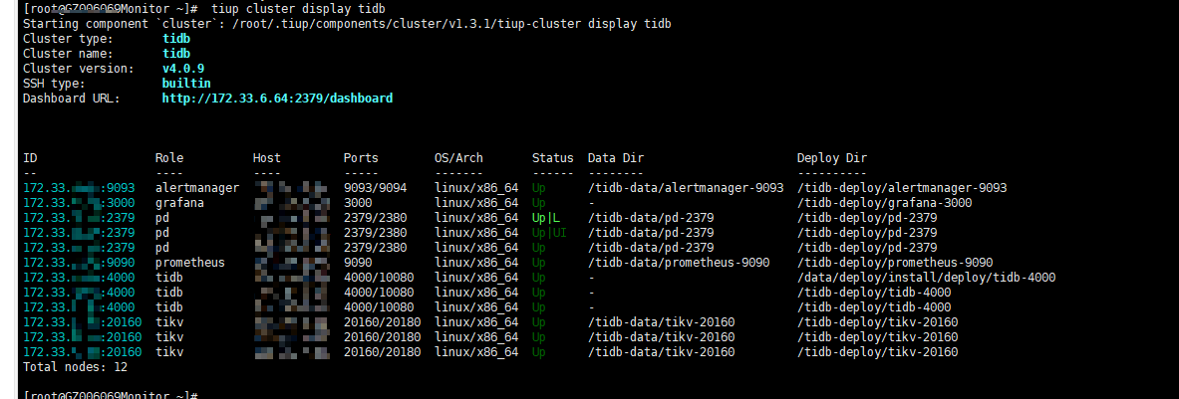Screen dimensions: 1179x399
Task: Click the 'Up' status in the alertmanager row
Action: (x=538, y=188)
